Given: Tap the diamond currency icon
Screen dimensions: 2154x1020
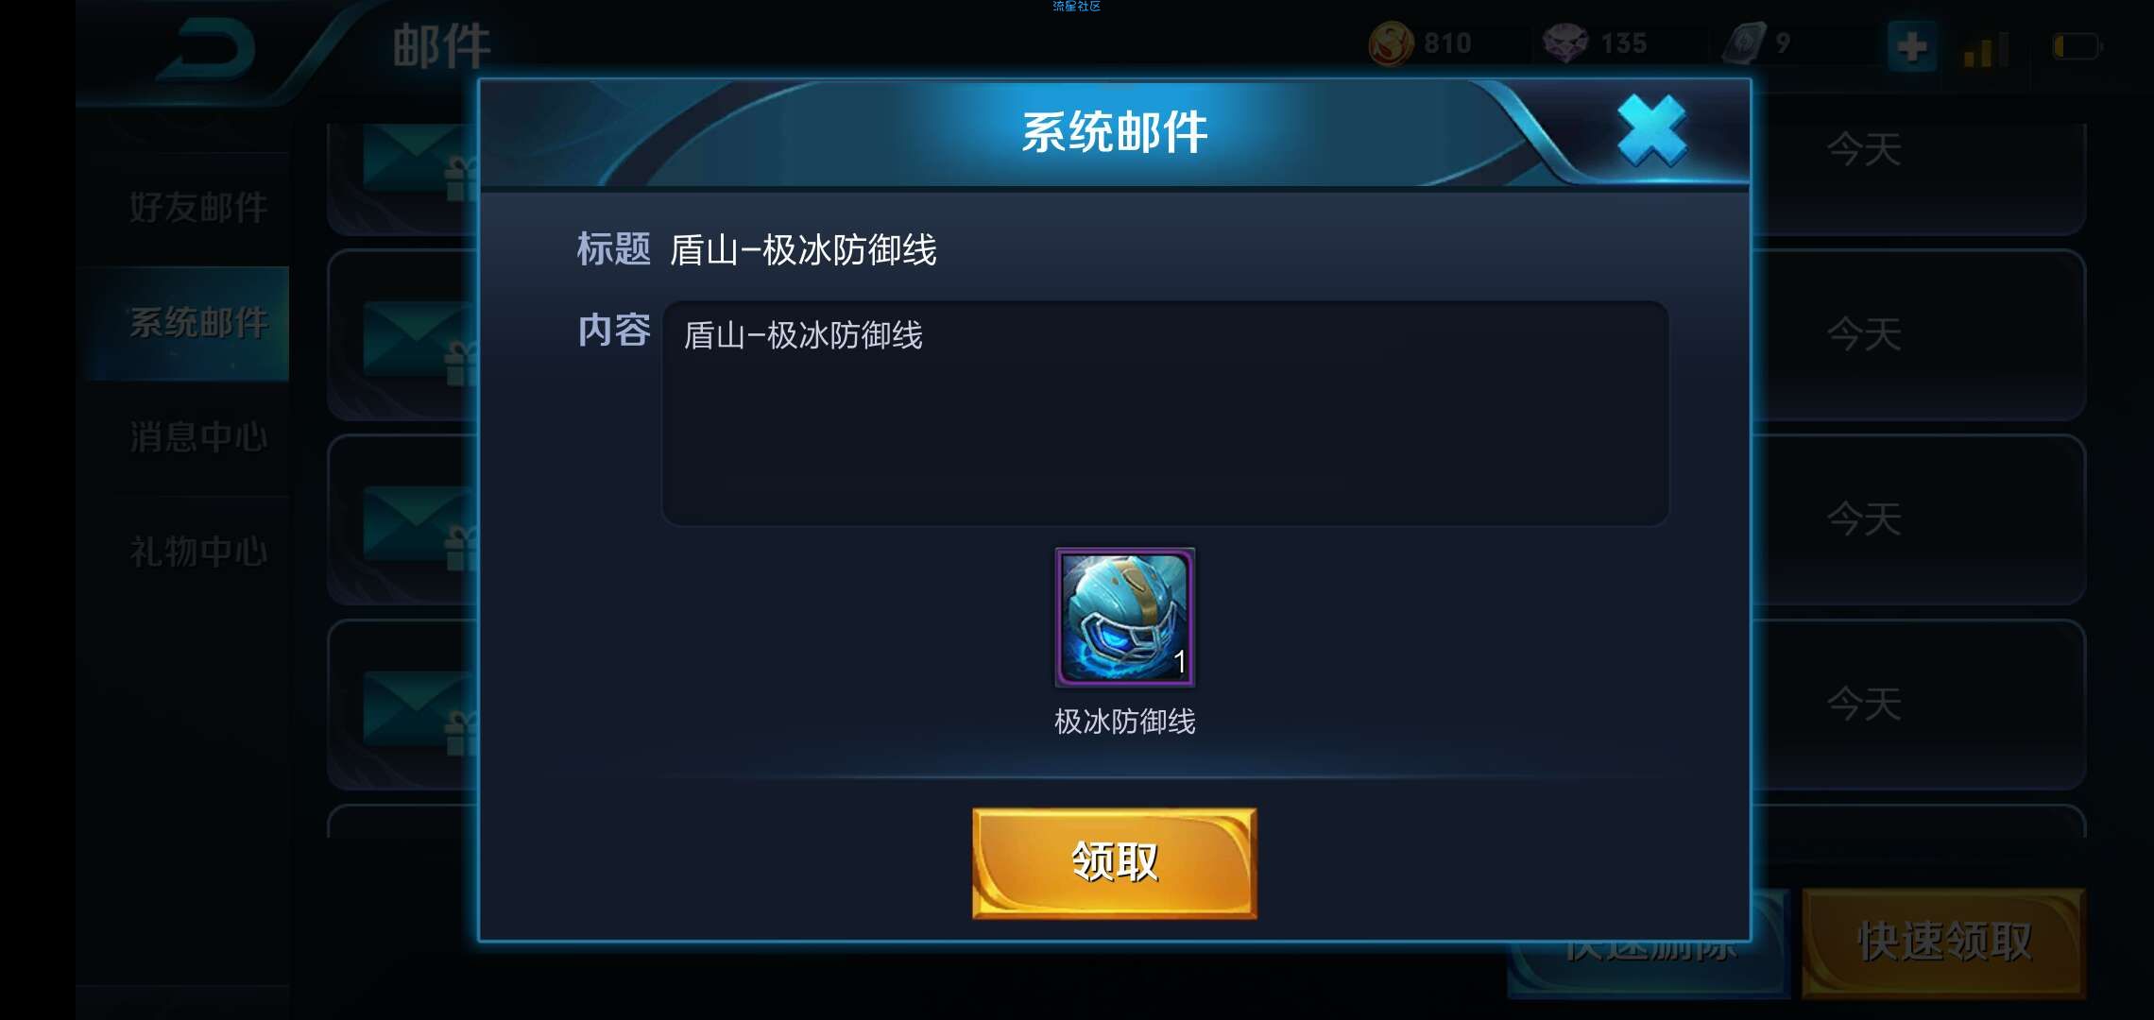Looking at the screenshot, I should tap(1564, 43).
